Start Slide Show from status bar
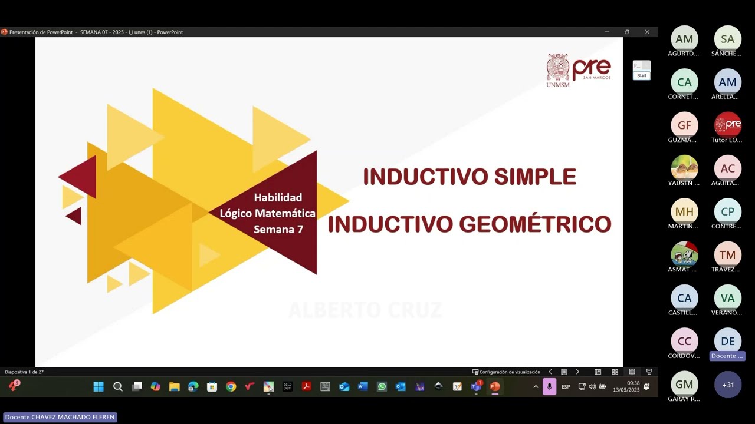 [x=649, y=372]
